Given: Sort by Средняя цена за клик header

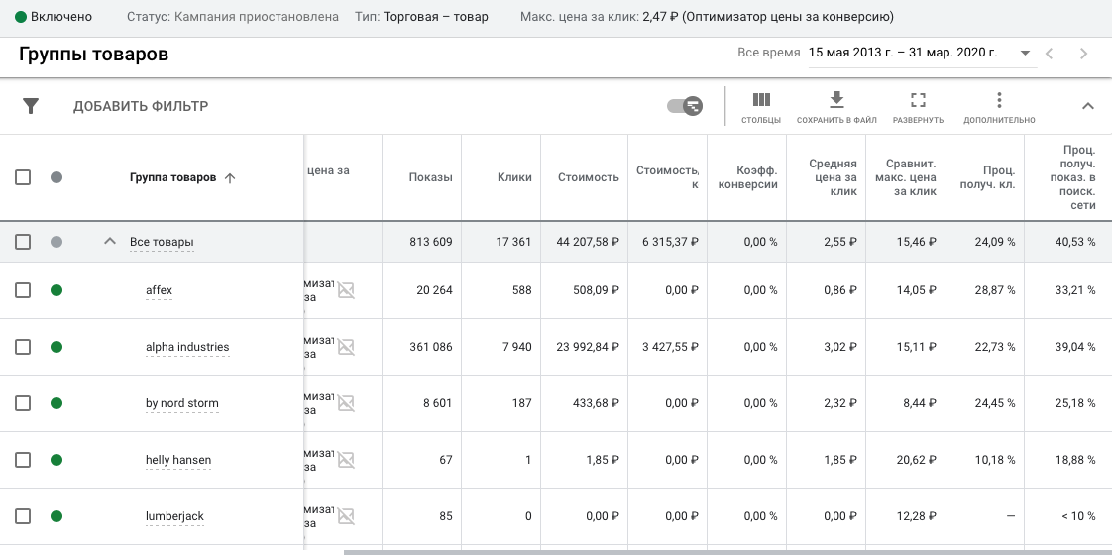Looking at the screenshot, I should coord(834,178).
